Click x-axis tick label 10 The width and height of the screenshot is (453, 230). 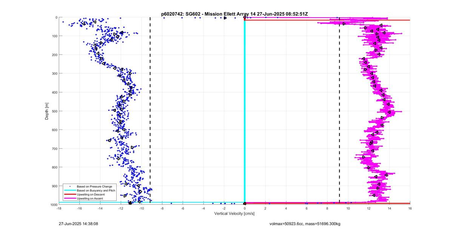(x=348, y=208)
